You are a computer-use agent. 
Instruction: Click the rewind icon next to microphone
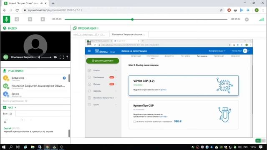[17, 19]
